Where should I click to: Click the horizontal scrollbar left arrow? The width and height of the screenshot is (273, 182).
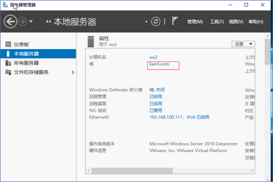point(89,171)
